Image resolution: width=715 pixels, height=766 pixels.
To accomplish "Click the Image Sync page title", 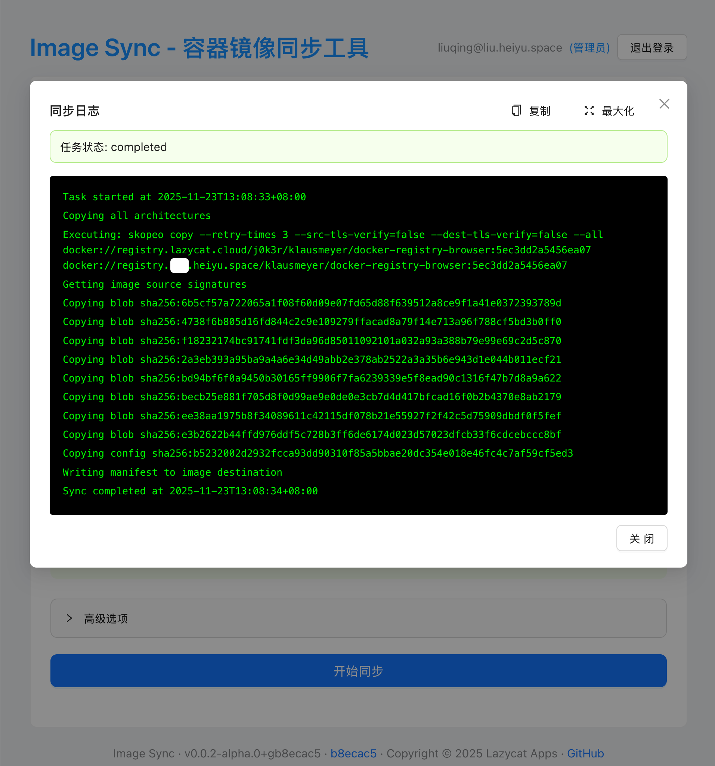I will pyautogui.click(x=199, y=48).
